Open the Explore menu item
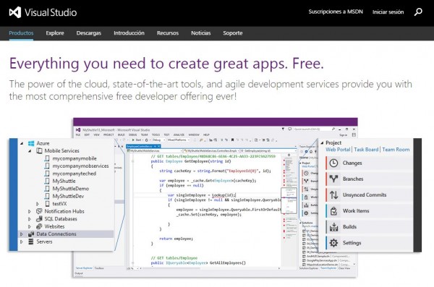 [x=55, y=33]
